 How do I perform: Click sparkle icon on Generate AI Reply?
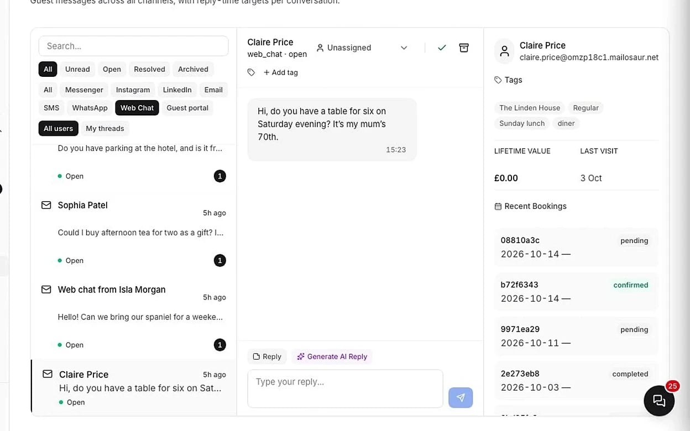[301, 356]
